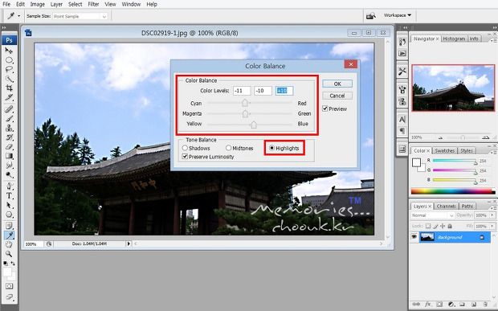Select the Type tool
This screenshot has width=498, height=311.
point(9,196)
